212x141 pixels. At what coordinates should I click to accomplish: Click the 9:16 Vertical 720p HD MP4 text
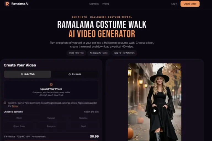25,137
